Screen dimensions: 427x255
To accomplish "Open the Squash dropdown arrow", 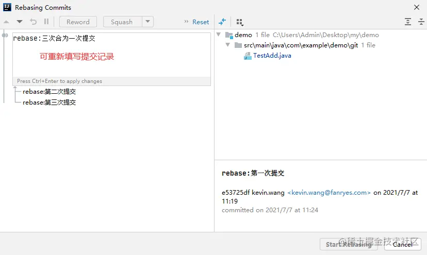I will point(147,22).
